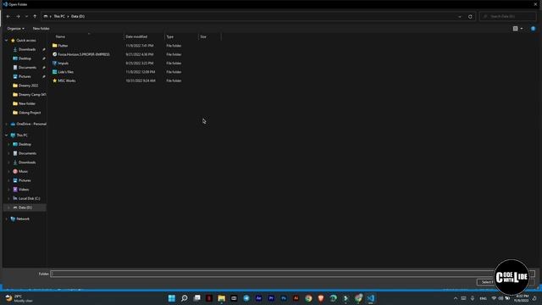
Task: Collapse the Quick access tree
Action: click(x=6, y=41)
